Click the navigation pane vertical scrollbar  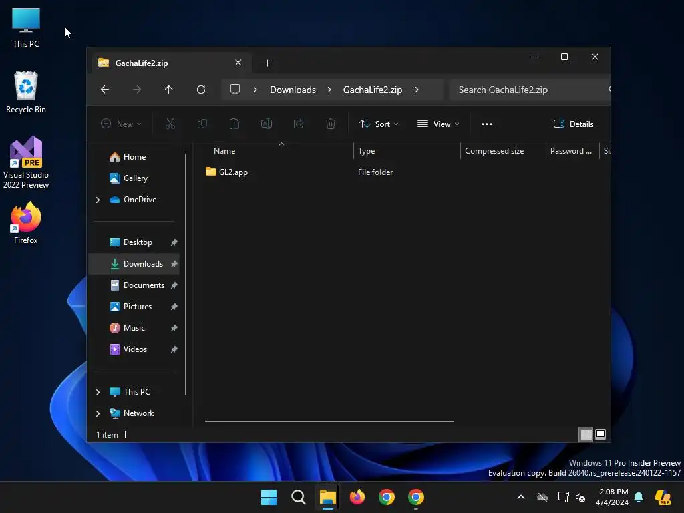(186, 275)
